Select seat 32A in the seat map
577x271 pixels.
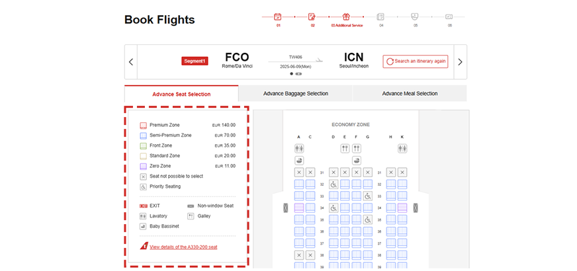tap(299, 184)
